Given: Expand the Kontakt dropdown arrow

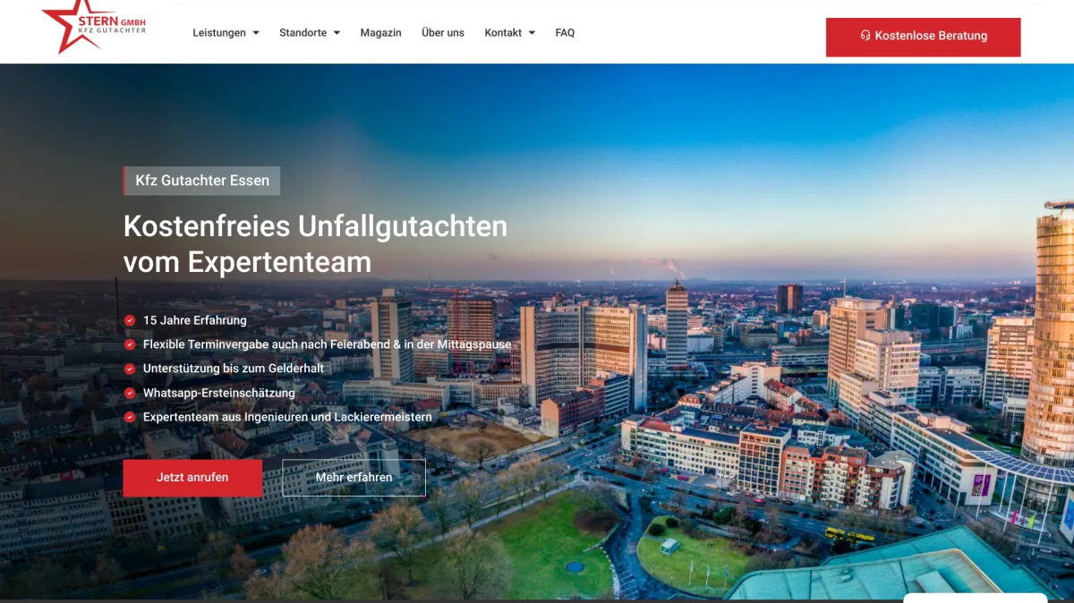Looking at the screenshot, I should click(532, 33).
